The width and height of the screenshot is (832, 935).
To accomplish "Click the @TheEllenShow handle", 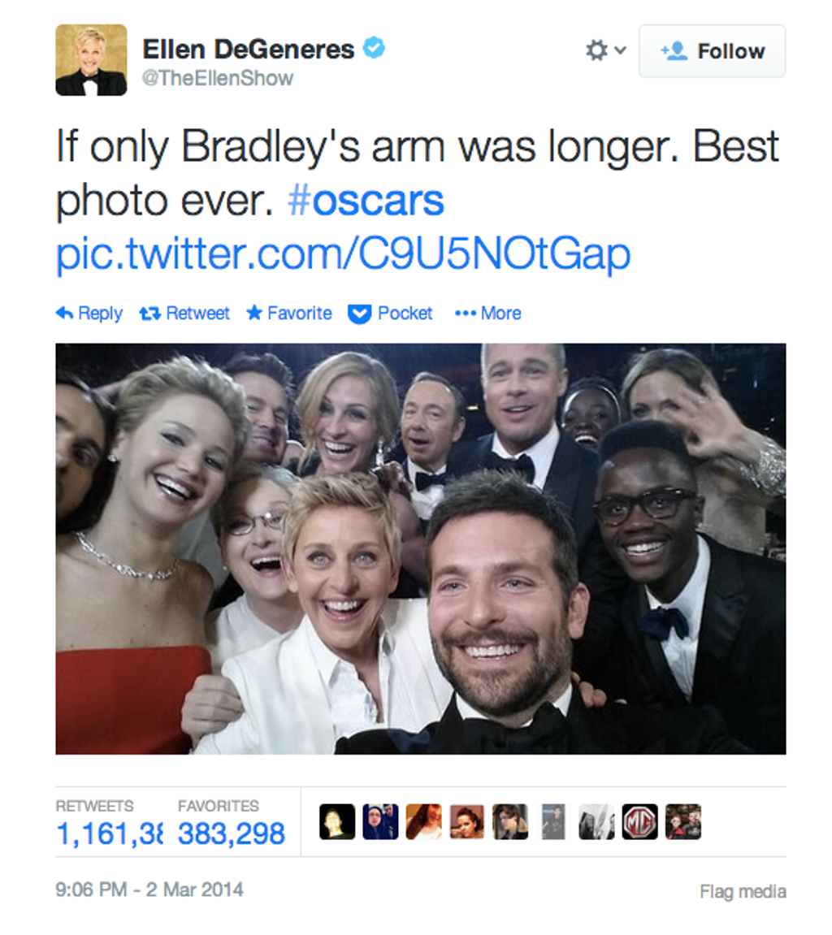I will [218, 79].
